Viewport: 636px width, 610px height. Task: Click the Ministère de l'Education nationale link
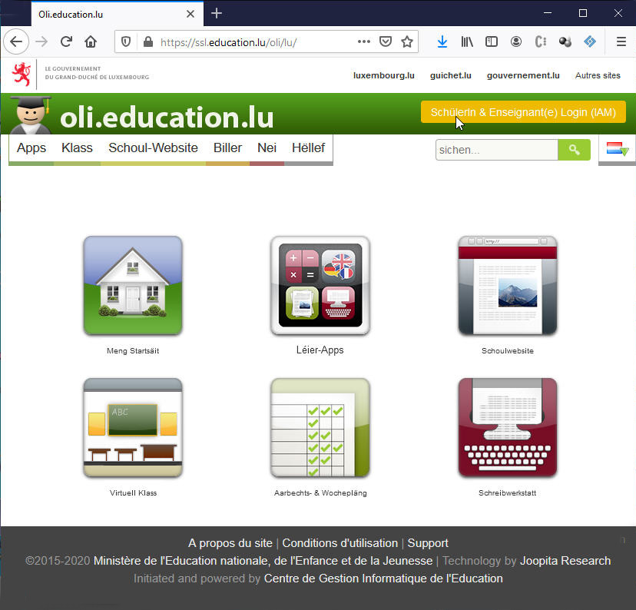click(x=263, y=561)
